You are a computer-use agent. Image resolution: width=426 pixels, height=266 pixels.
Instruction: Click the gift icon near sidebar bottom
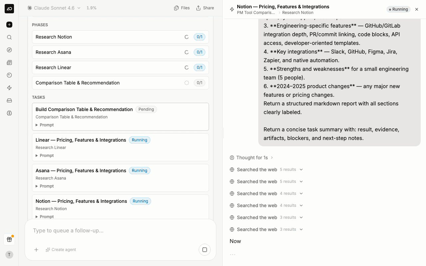[9, 239]
